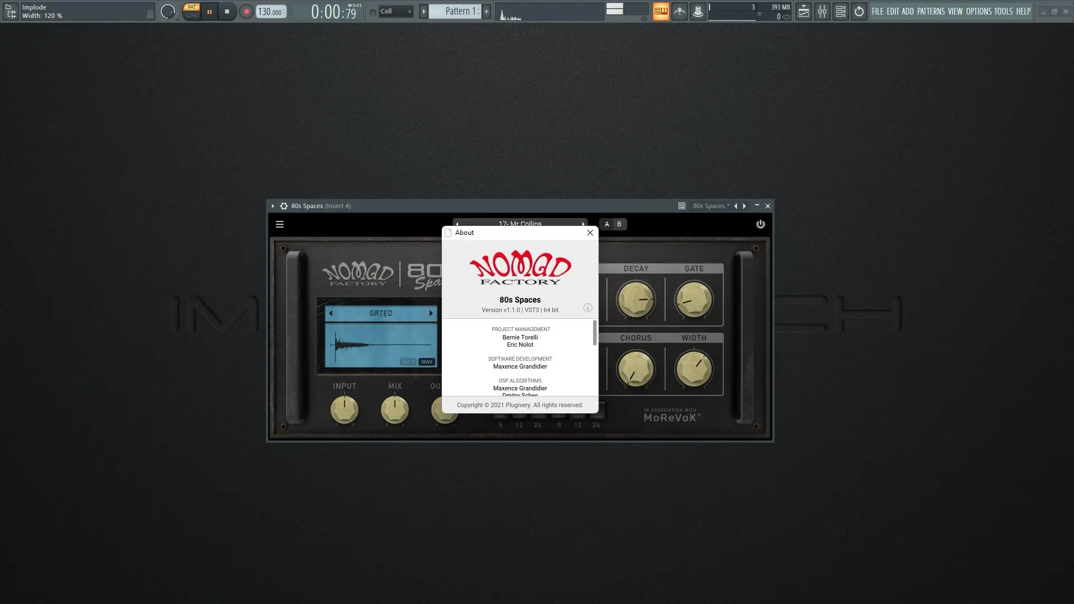Open the OPTIONS menu
1074x604 pixels.
point(978,11)
